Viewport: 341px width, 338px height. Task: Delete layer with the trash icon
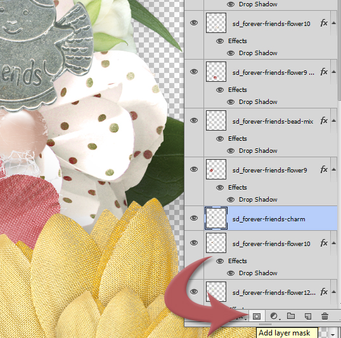(x=325, y=316)
